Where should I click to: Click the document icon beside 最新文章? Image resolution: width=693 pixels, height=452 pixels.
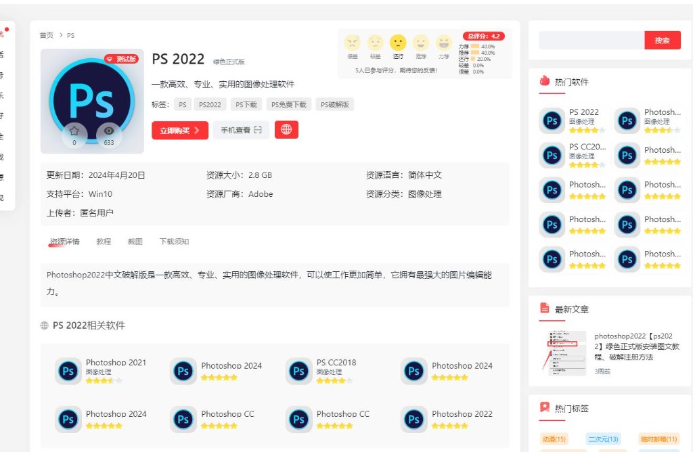tap(545, 308)
